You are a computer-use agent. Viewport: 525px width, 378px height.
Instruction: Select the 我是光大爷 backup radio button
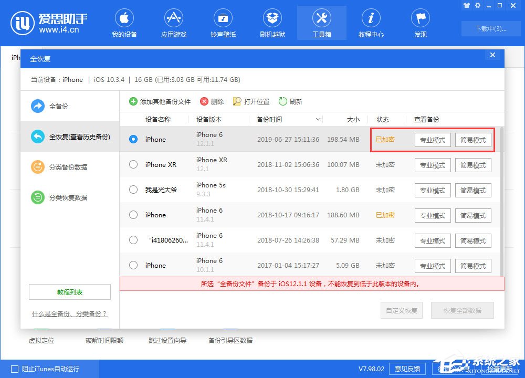[x=133, y=190]
